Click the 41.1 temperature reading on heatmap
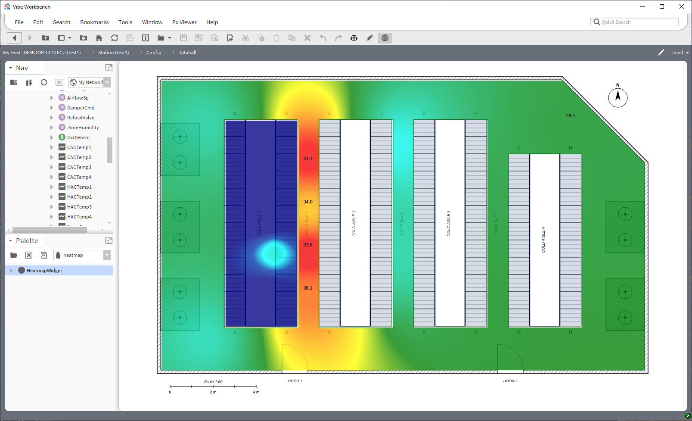 coord(308,159)
